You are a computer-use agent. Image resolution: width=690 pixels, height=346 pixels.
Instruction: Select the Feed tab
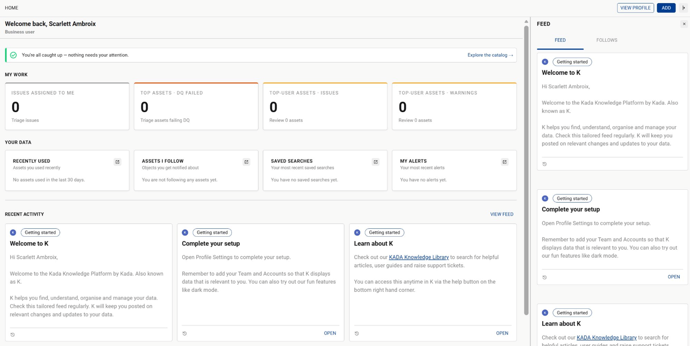(x=560, y=40)
